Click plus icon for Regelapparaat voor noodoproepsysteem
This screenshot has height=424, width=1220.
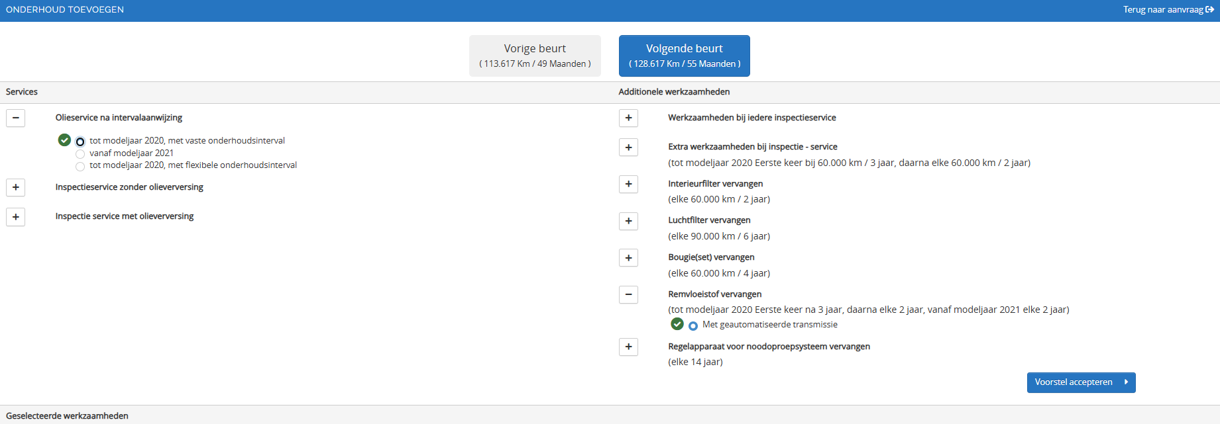point(628,347)
